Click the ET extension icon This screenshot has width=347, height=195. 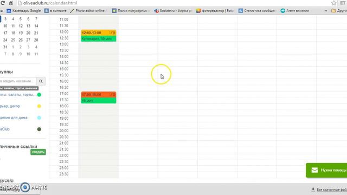click(343, 3)
